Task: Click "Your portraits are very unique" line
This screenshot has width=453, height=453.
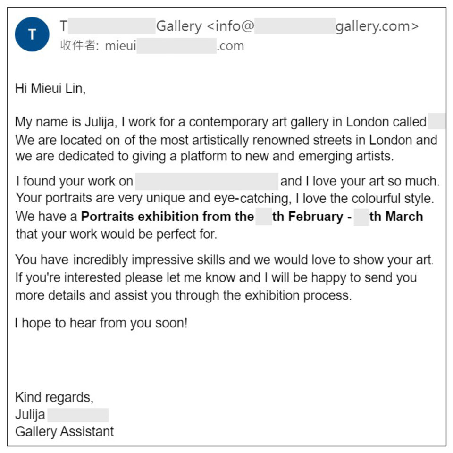Action: point(225,199)
